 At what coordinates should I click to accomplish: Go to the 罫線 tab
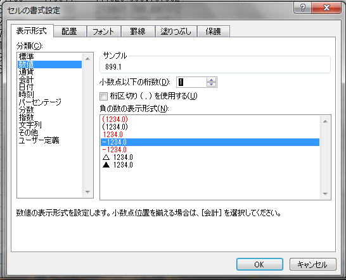(138, 32)
